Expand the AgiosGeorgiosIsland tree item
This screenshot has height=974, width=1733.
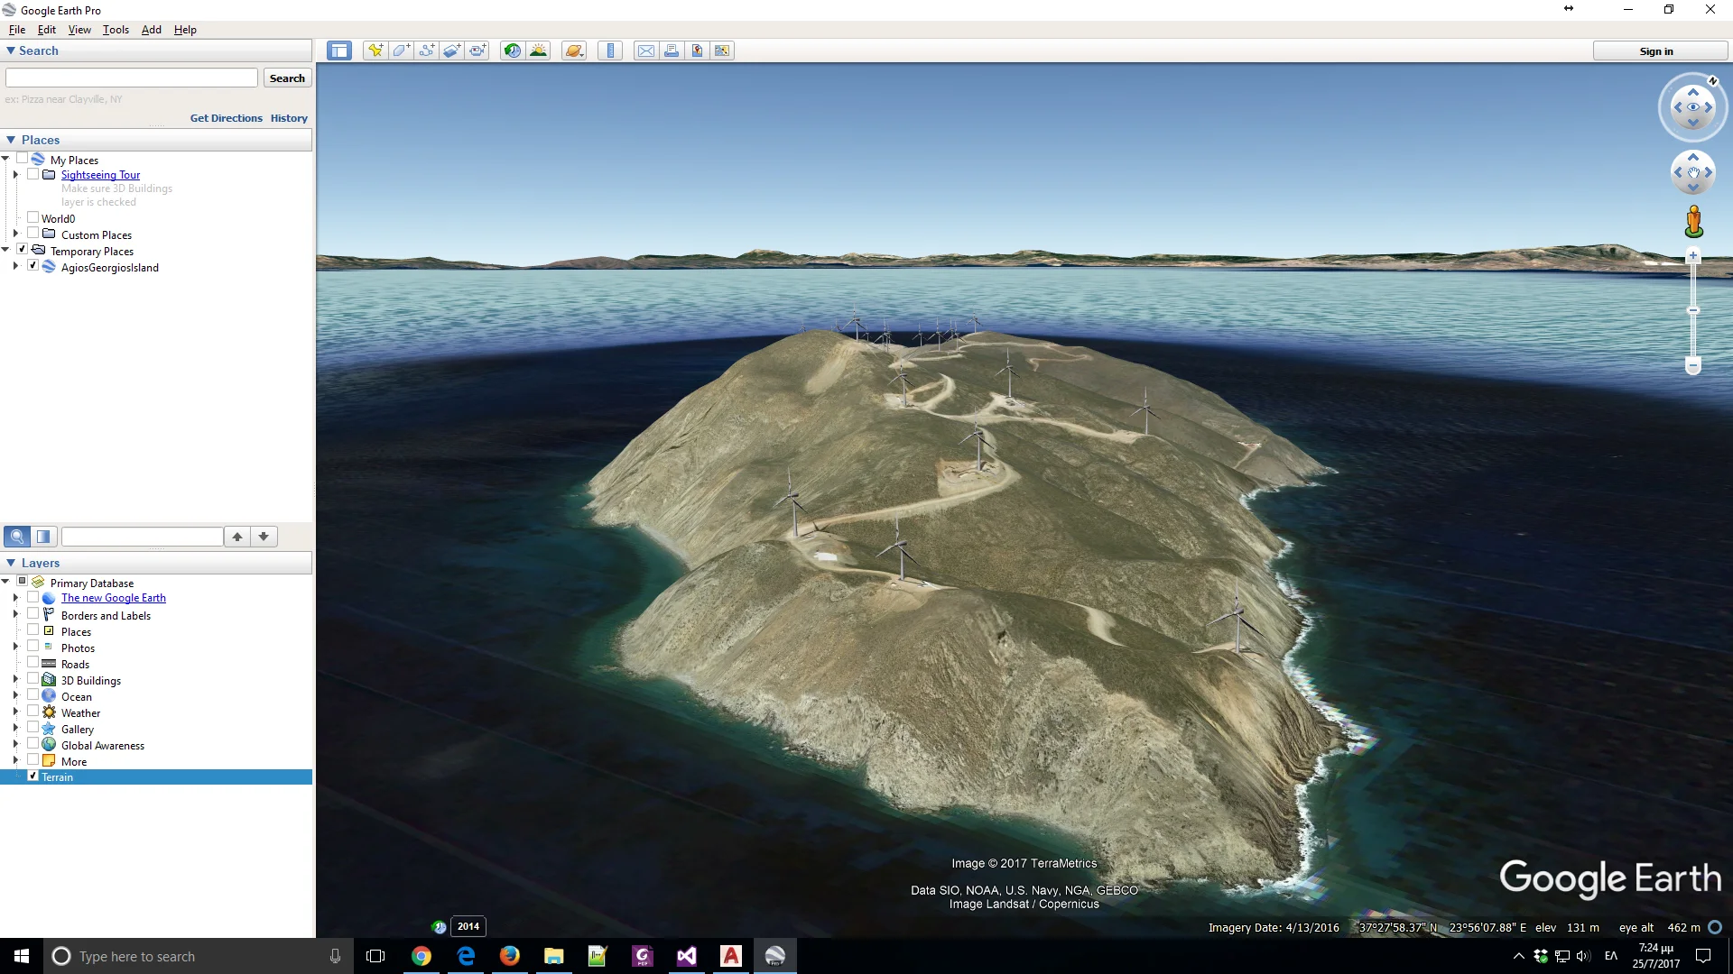pos(15,267)
